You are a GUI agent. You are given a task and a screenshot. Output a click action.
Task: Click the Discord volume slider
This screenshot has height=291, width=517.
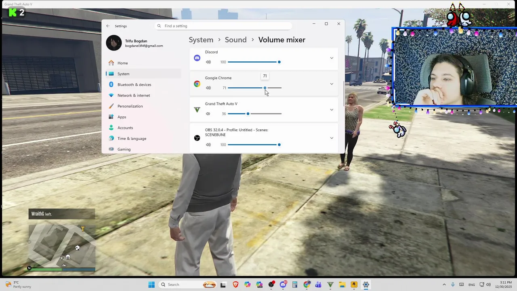254,62
